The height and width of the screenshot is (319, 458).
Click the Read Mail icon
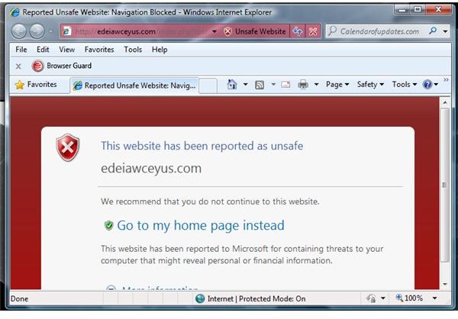(x=285, y=85)
